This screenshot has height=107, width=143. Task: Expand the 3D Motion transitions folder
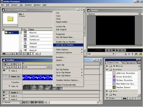[107, 66]
